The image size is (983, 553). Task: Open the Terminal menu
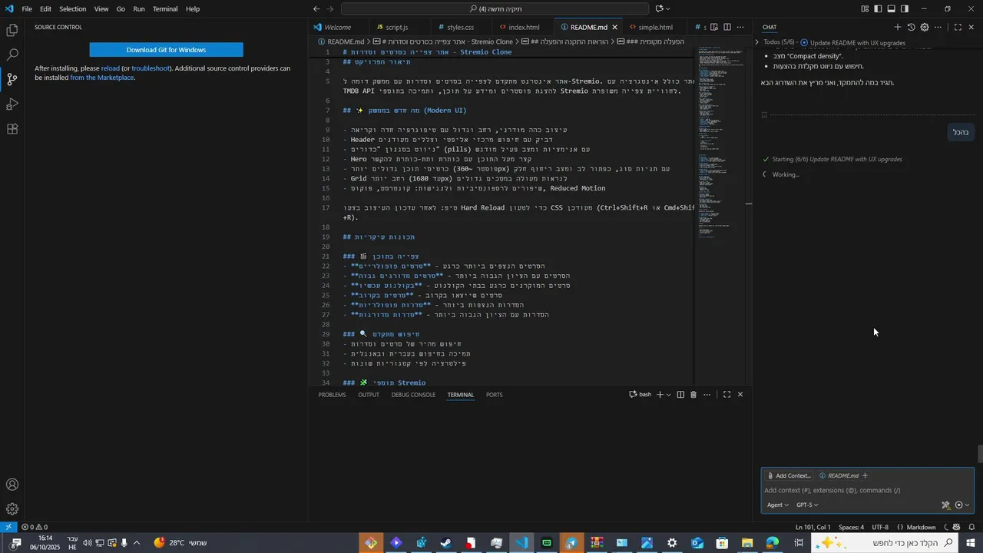165,9
